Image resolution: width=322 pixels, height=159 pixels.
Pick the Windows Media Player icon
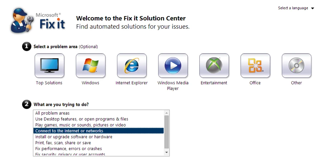173,66
